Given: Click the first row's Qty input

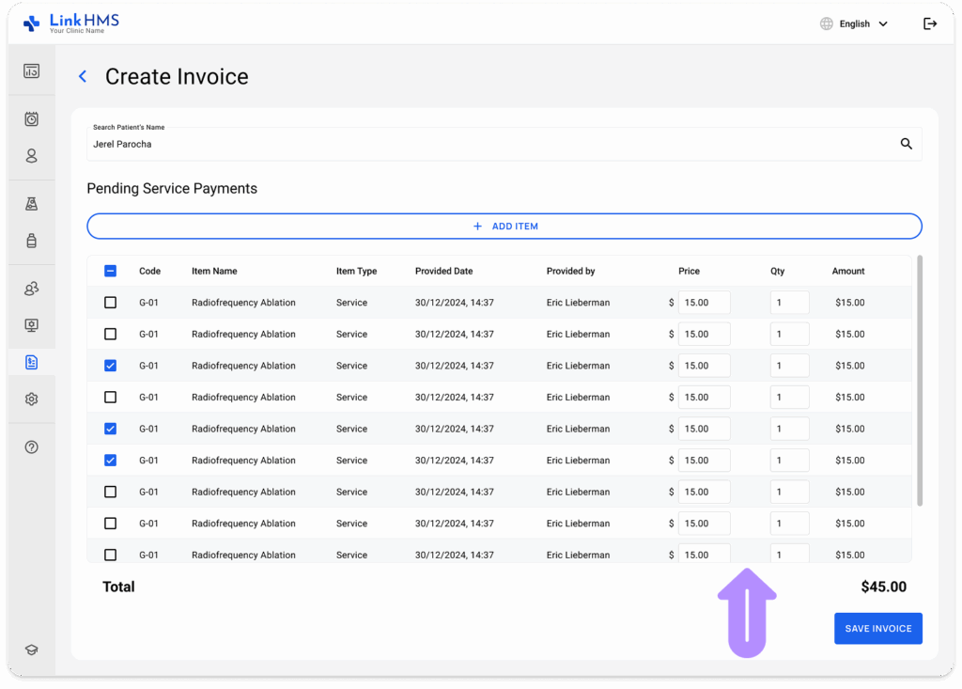Looking at the screenshot, I should pyautogui.click(x=789, y=302).
